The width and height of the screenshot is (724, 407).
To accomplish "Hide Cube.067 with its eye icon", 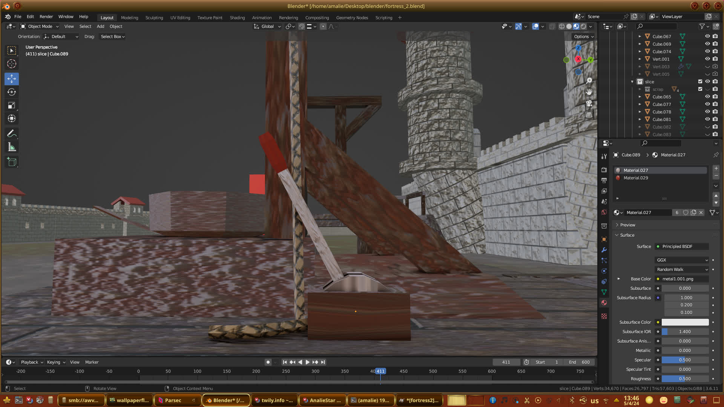I will click(x=707, y=36).
